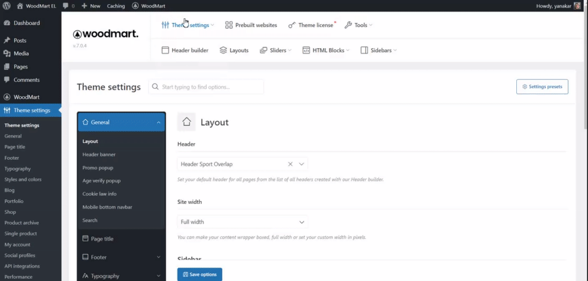Open General submenu link in sidebar

(13, 136)
